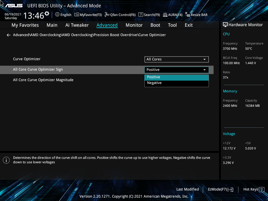This screenshot has height=201, width=268.
Task: Select the All Core Curve Optimizer Sign row
Action: [107, 70]
